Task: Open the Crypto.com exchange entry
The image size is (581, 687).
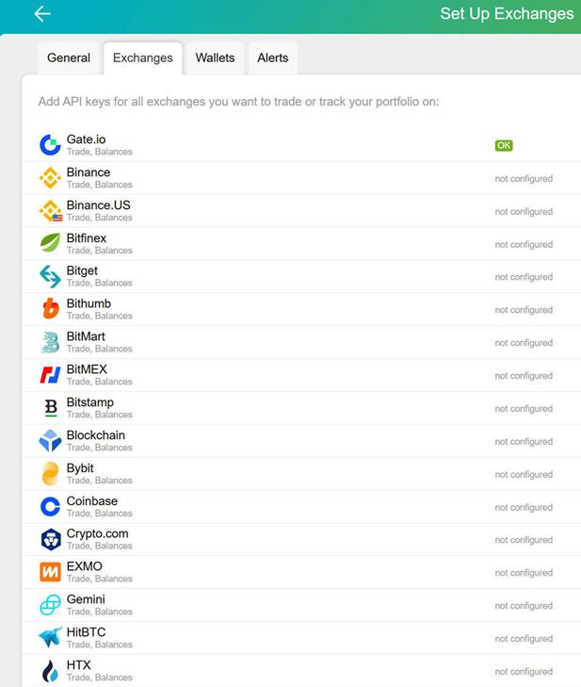Action: pyautogui.click(x=301, y=539)
